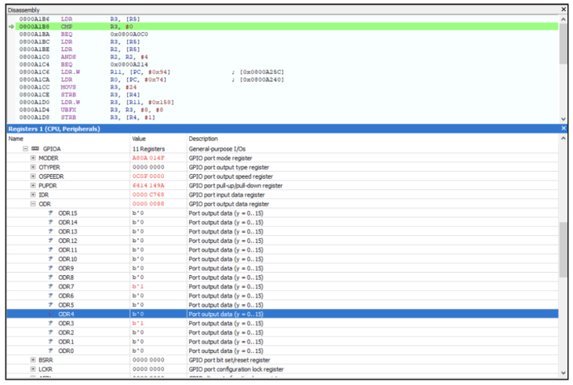Expand the MODER register node
Viewport: 573px width, 385px height.
pos(33,158)
